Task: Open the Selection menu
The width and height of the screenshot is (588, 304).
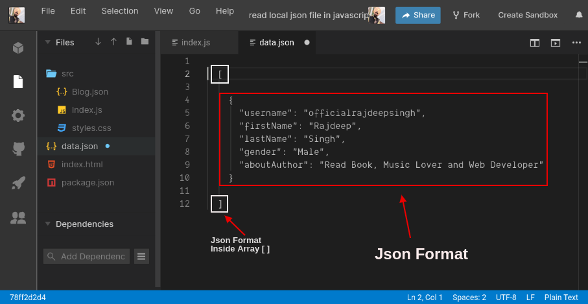Action: point(120,11)
